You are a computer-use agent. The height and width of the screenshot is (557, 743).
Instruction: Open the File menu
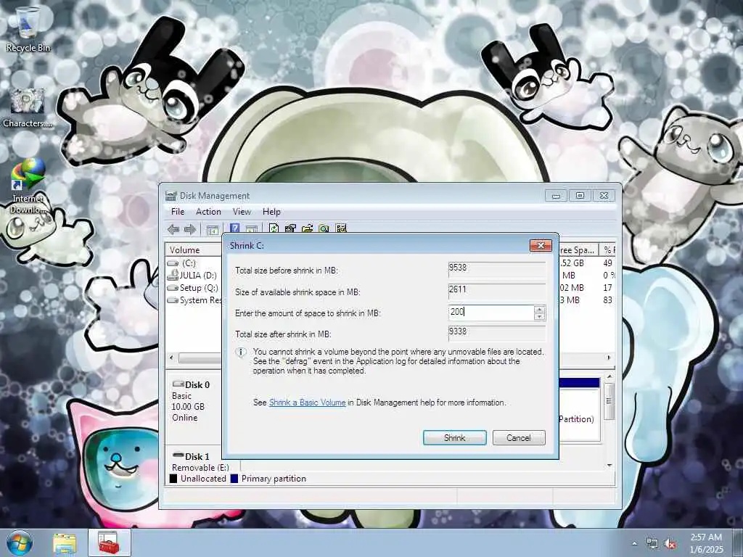point(178,212)
